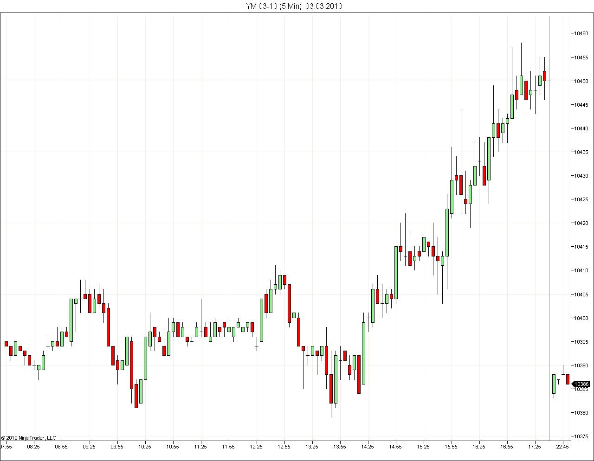Select the 14:55 time axis label
Screen dimensions: 594x461
pyautogui.click(x=395, y=447)
